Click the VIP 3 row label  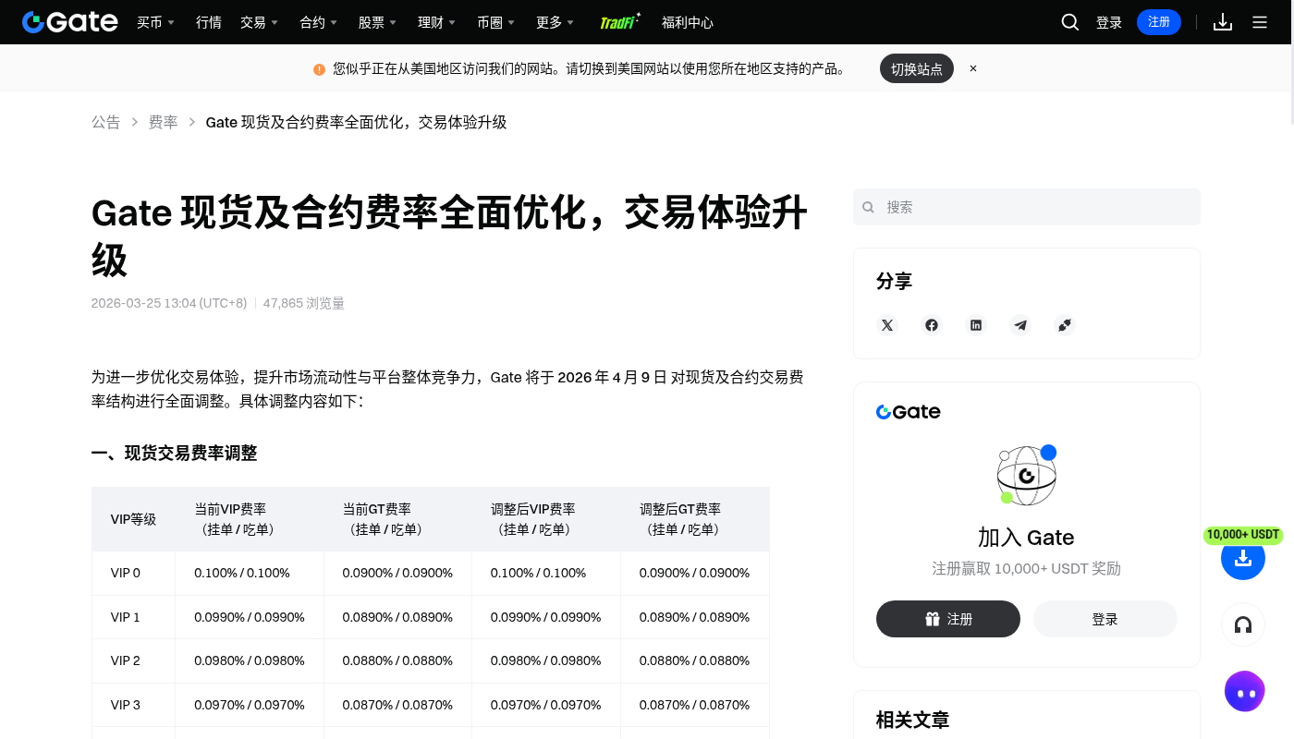(x=126, y=705)
